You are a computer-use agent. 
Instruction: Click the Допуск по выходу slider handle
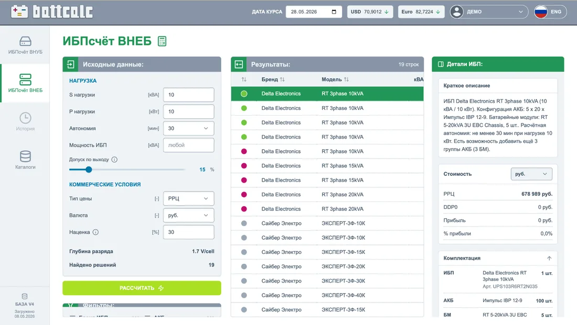(89, 169)
